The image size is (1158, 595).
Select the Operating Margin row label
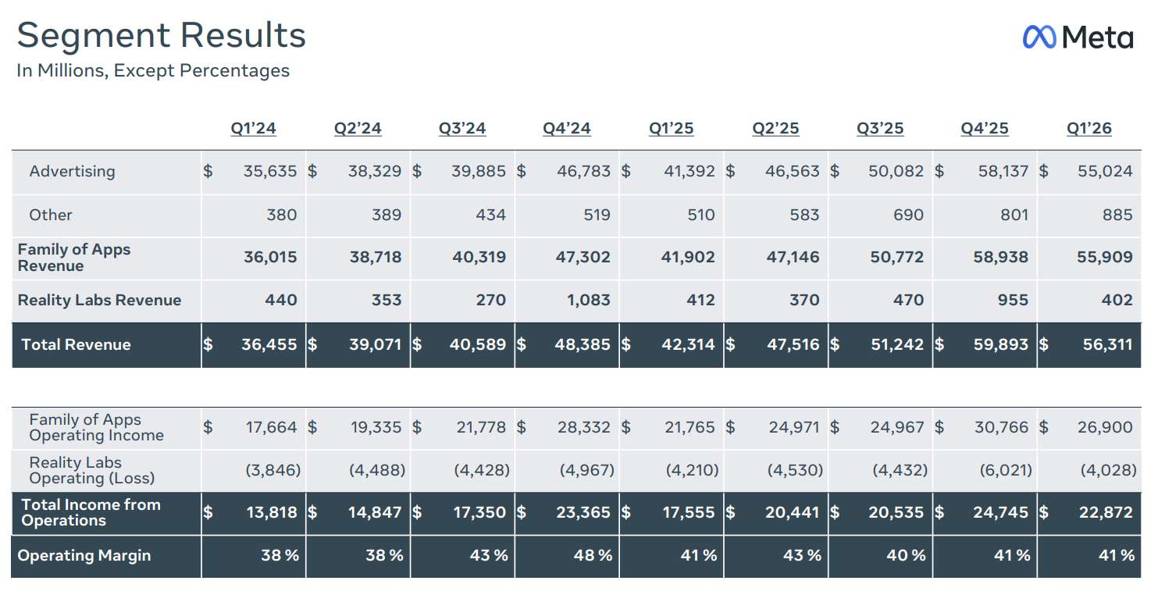[84, 555]
